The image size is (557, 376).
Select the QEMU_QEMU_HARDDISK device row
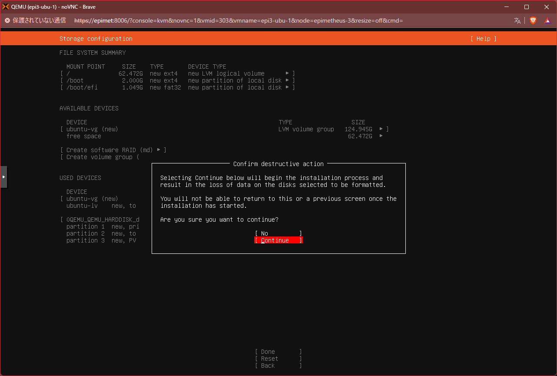point(99,220)
